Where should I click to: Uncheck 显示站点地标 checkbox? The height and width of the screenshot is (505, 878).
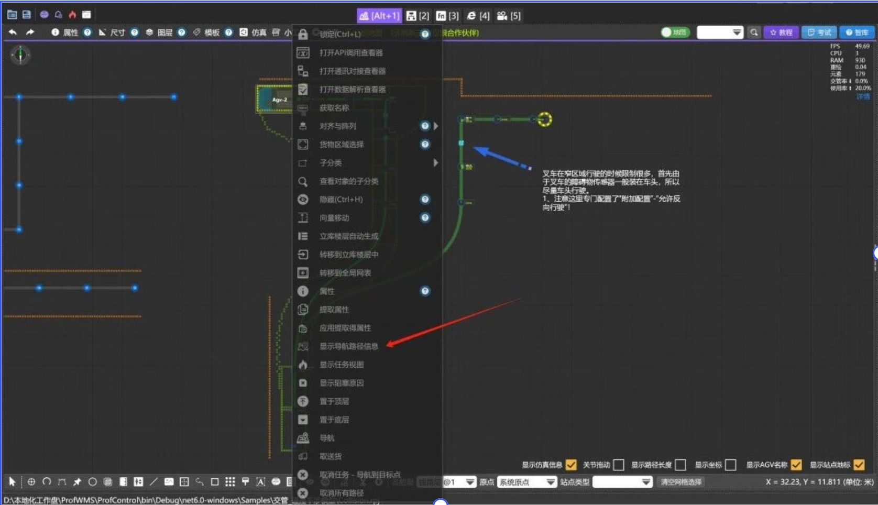[x=859, y=465]
